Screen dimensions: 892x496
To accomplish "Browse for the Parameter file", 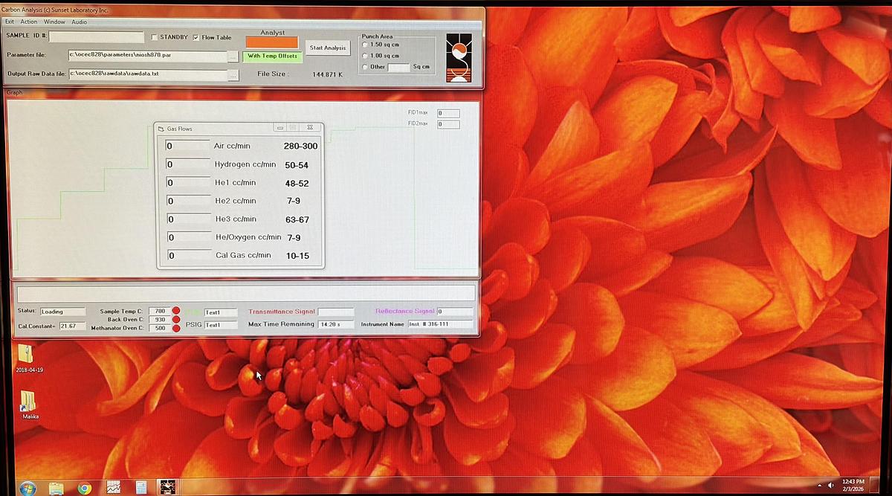I will 233,56.
